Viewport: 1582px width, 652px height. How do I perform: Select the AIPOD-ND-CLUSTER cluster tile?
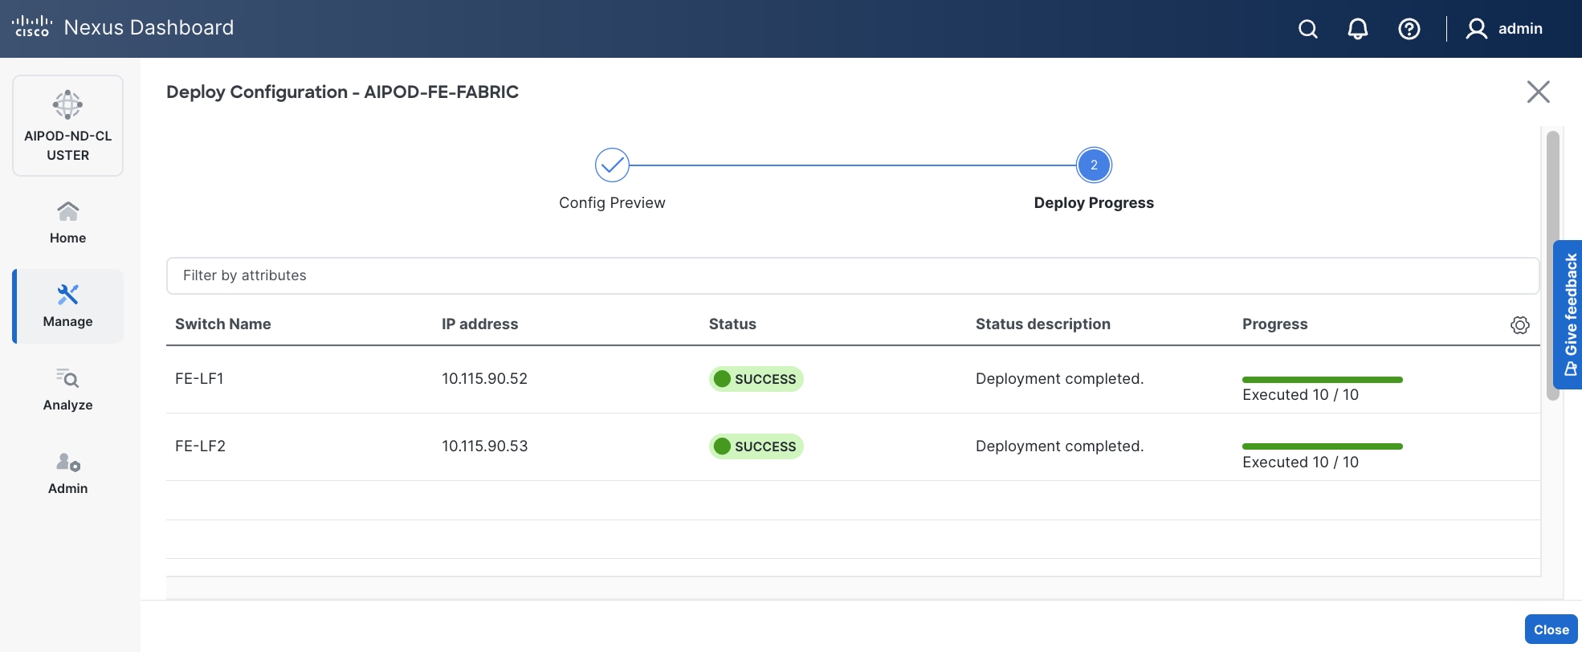tap(68, 126)
